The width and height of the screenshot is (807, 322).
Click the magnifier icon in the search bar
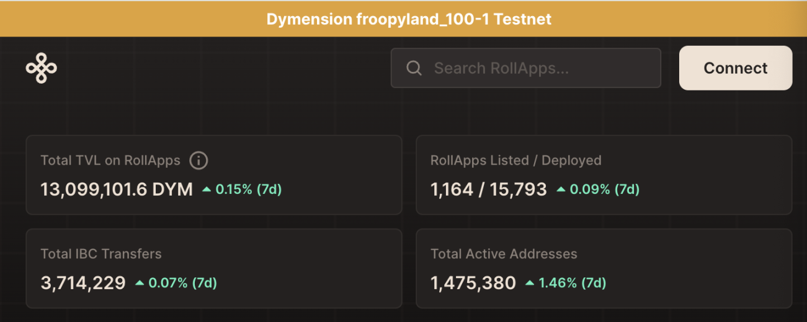pos(414,68)
